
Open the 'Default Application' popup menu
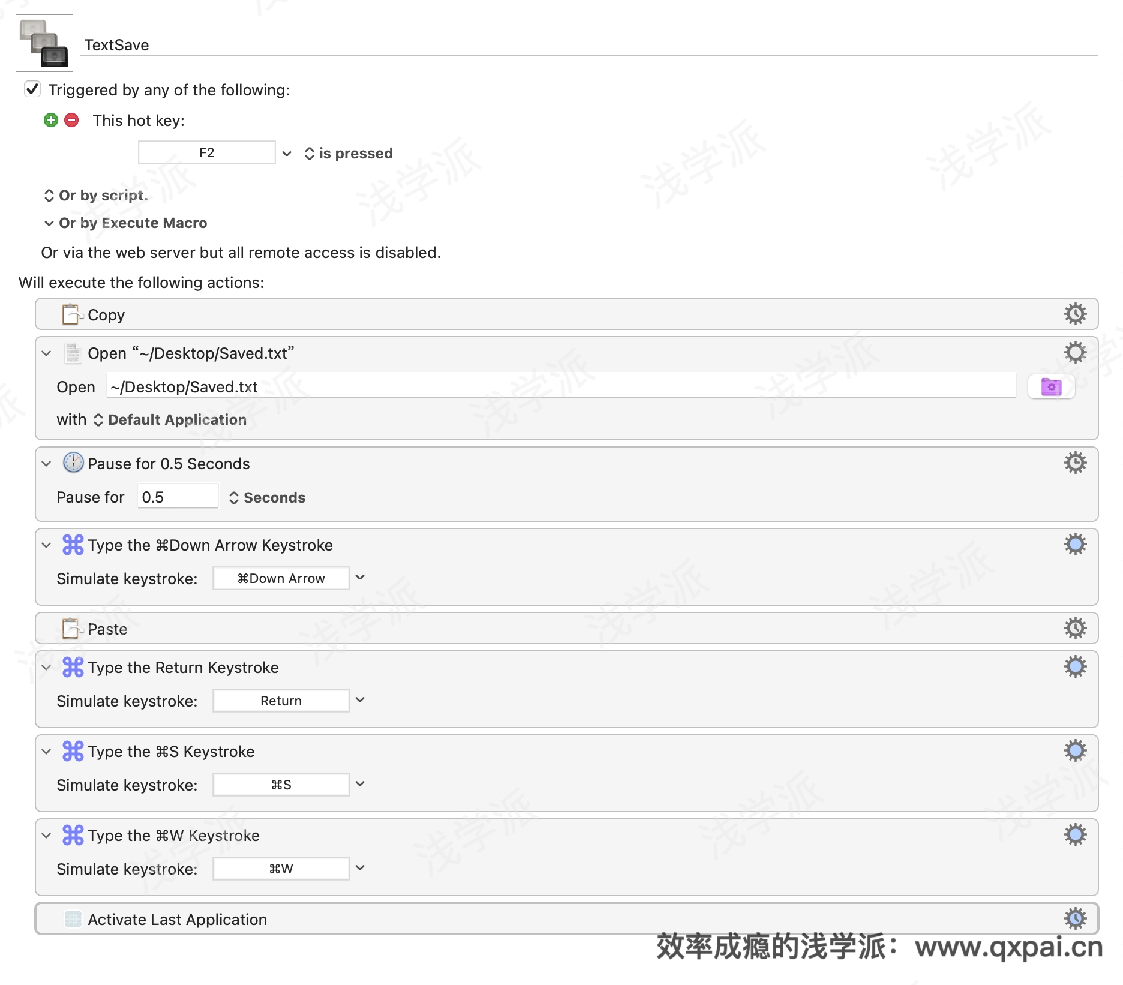[170, 420]
